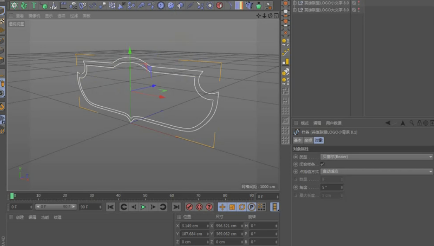The image size is (434, 246).
Task: Toggle rotation keyframe recording orange circle icon
Action: (x=242, y=207)
